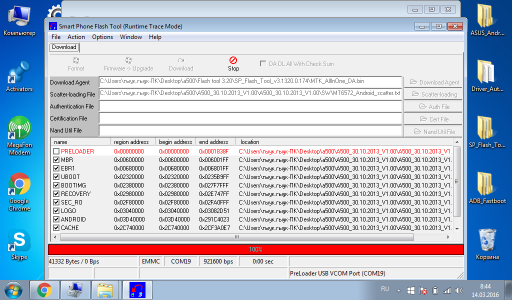Click the RU language indicator
512x300 pixels.
(385, 289)
